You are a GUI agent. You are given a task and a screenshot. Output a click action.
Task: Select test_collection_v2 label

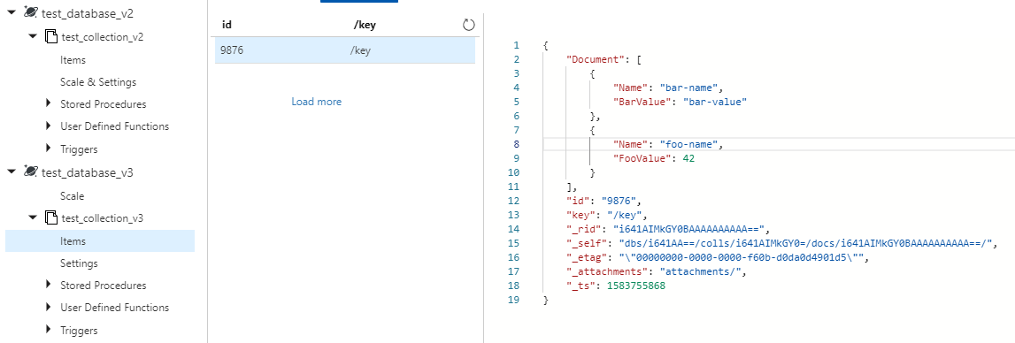tap(103, 37)
